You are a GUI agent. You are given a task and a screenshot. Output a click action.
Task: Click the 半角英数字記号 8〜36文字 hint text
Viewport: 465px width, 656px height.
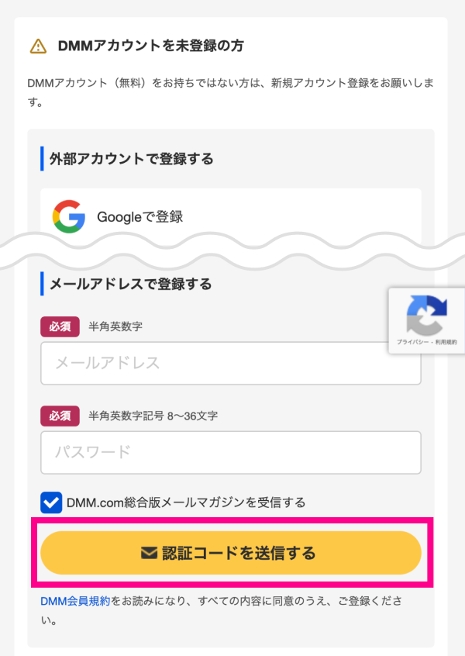pyautogui.click(x=153, y=416)
